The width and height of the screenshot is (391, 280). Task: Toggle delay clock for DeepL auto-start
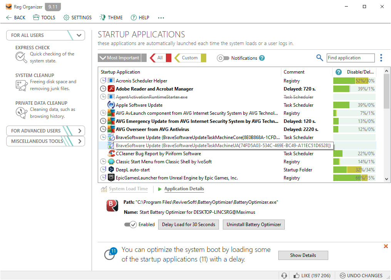[103, 169]
